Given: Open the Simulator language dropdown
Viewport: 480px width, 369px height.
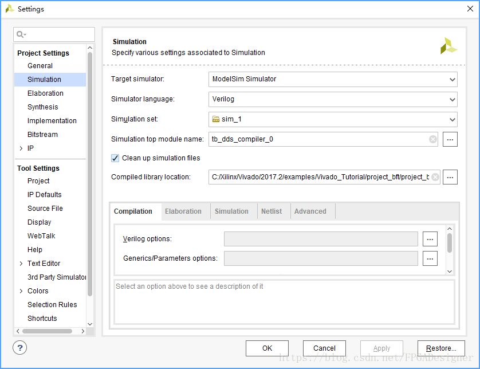Looking at the screenshot, I should click(333, 100).
